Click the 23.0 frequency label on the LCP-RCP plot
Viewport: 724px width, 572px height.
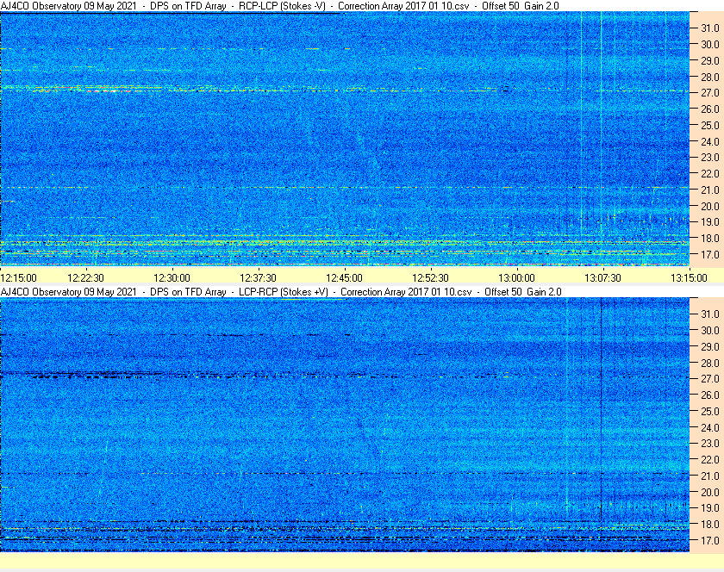[x=710, y=443]
